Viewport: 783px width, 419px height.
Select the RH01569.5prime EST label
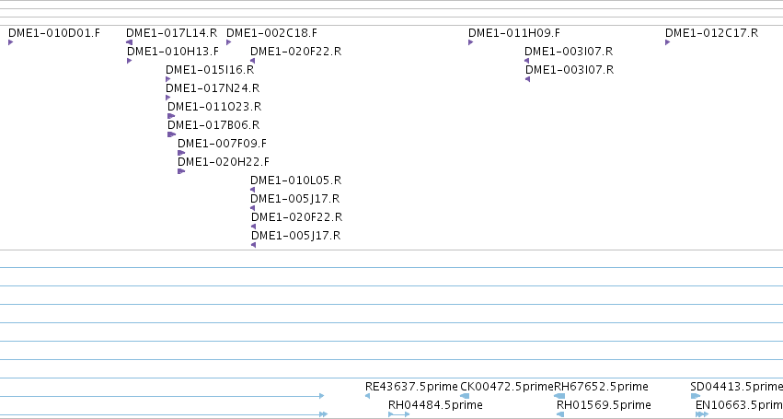[x=604, y=405]
